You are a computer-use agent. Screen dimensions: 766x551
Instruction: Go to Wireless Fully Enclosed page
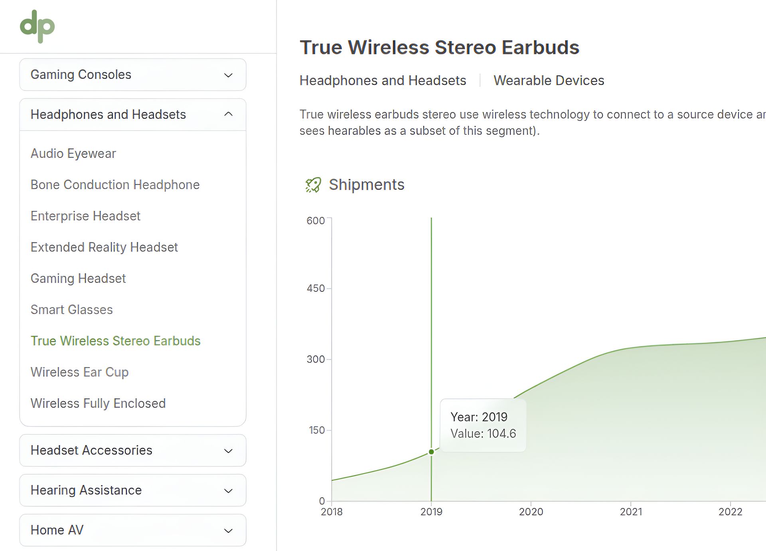98,403
